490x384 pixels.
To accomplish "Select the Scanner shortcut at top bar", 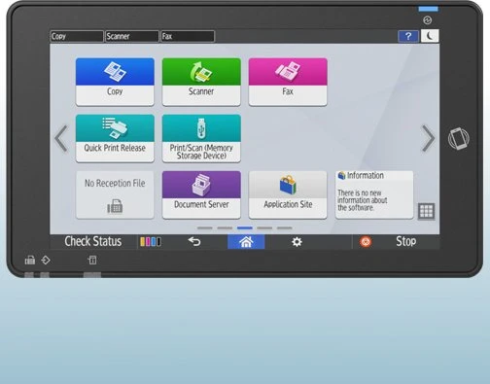I will point(132,36).
